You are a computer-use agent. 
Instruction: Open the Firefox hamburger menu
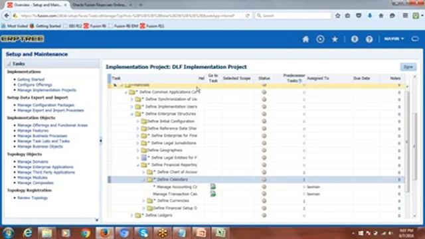405,16
